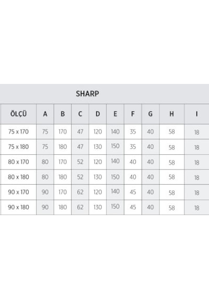
Task: Click column header H
Action: (171, 114)
